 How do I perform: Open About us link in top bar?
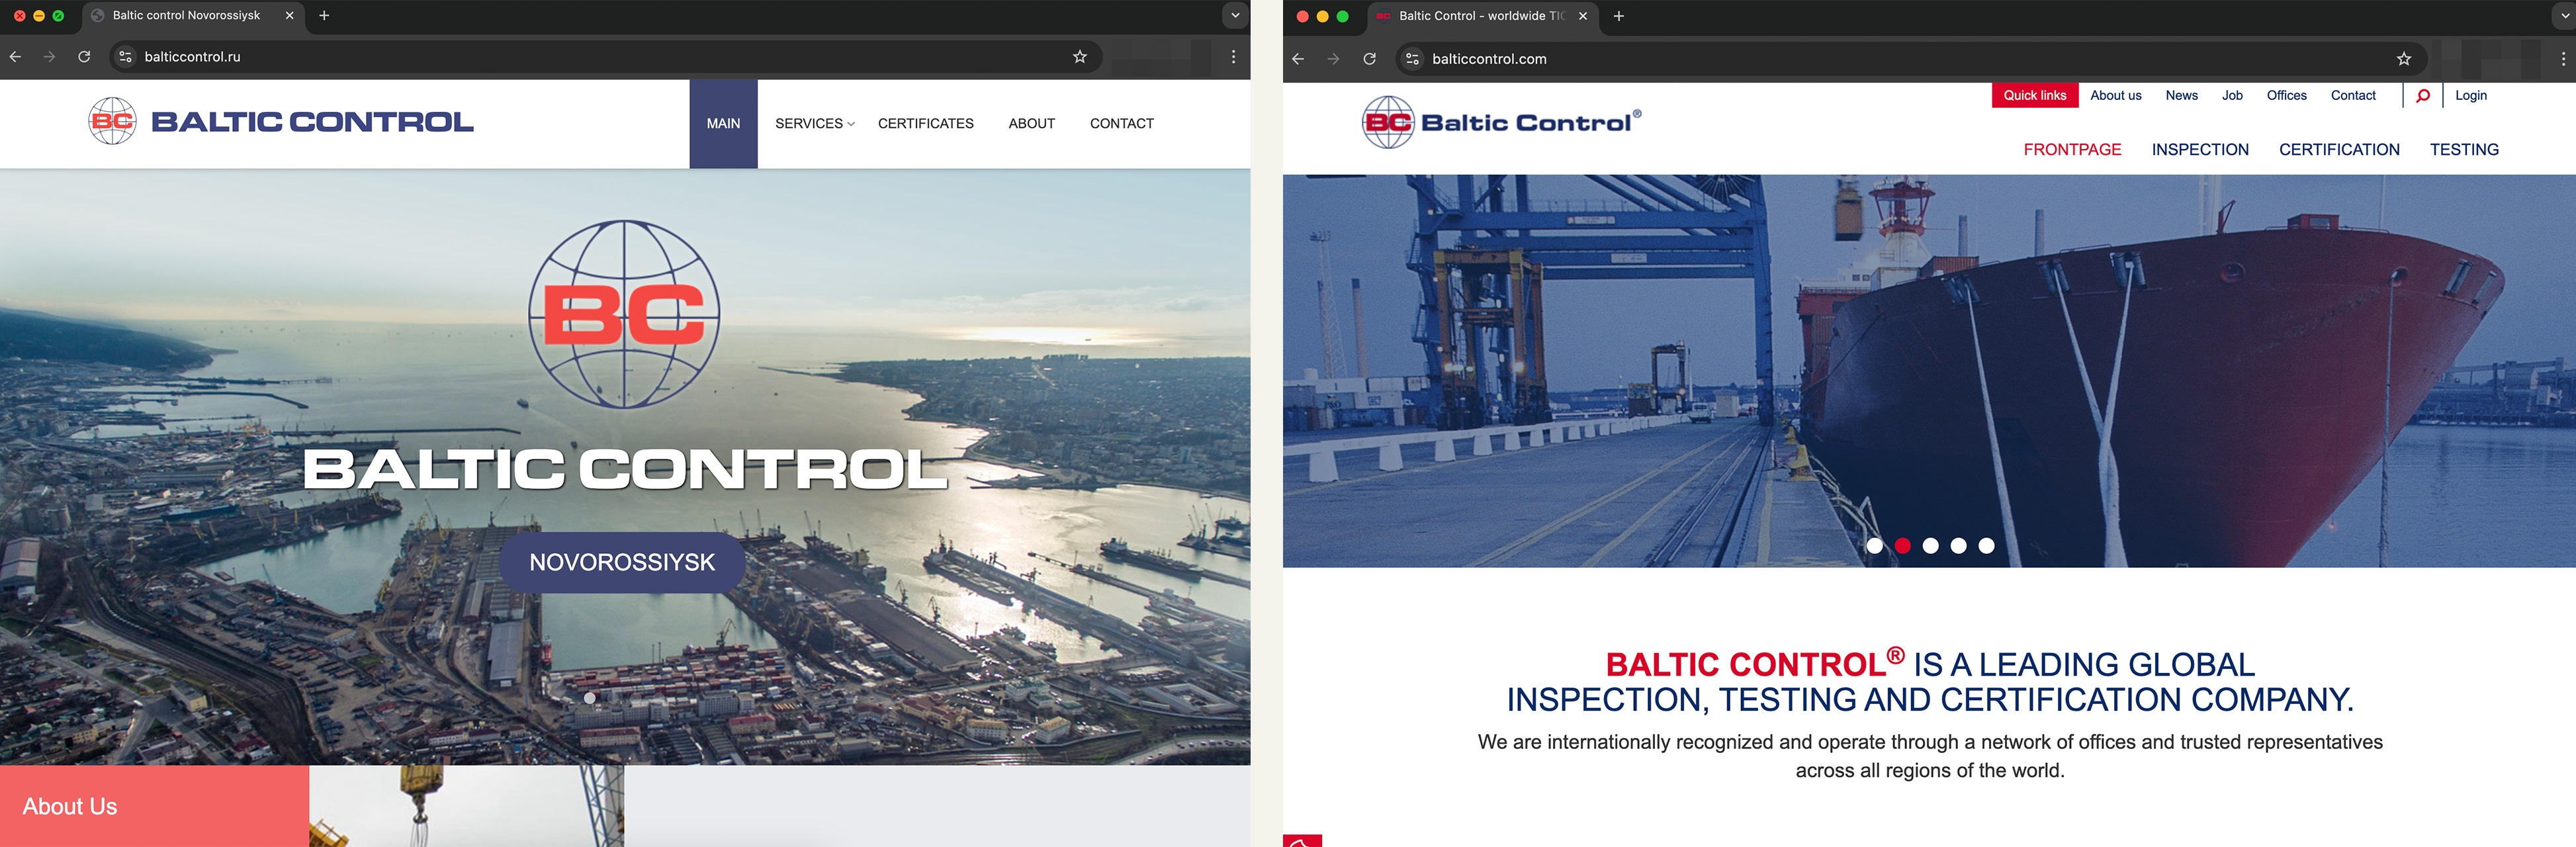click(x=2115, y=95)
